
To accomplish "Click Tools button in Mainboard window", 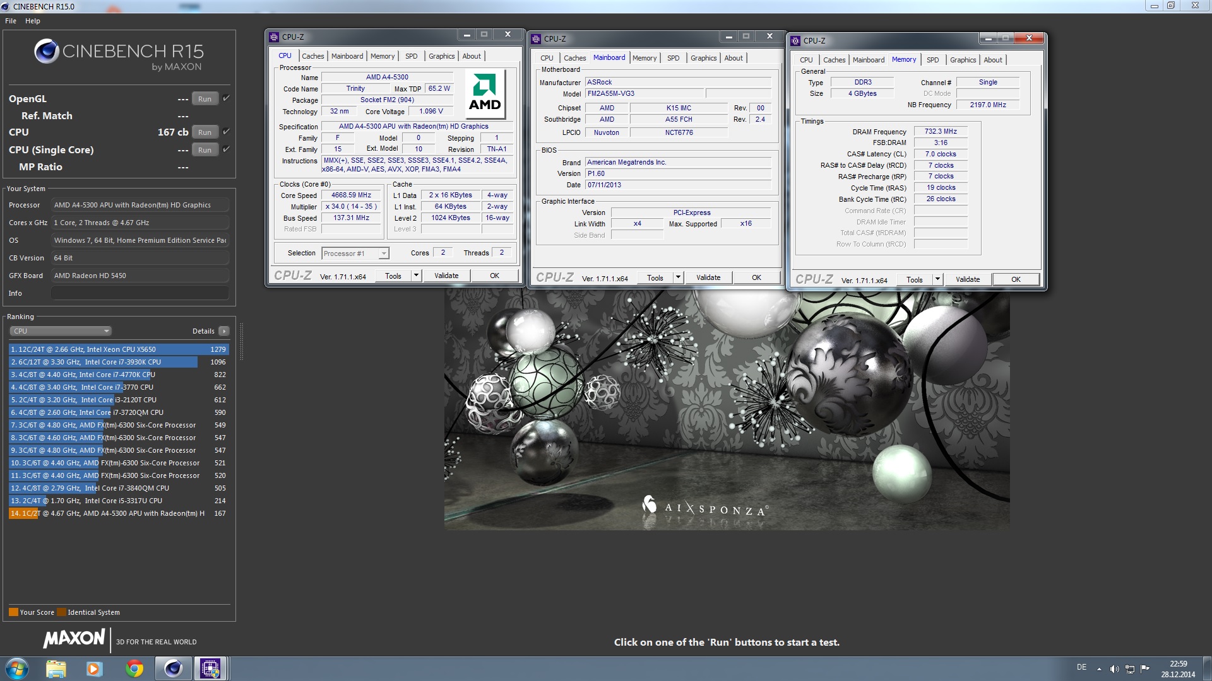I will 655,277.
